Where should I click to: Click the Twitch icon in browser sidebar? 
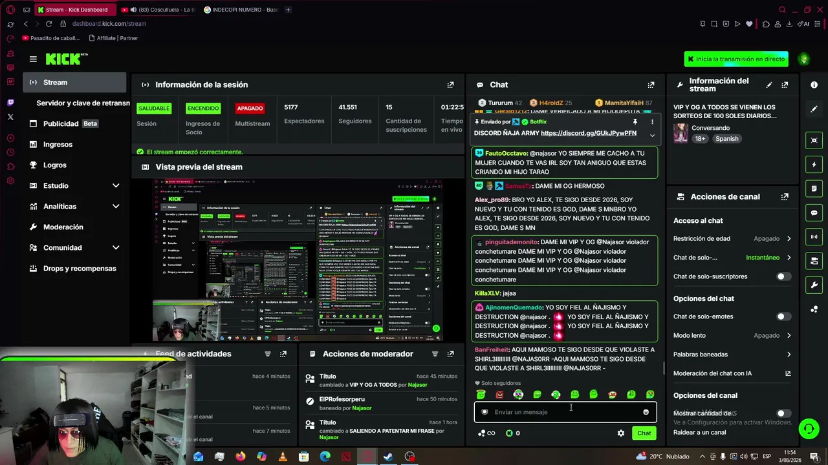(x=10, y=103)
